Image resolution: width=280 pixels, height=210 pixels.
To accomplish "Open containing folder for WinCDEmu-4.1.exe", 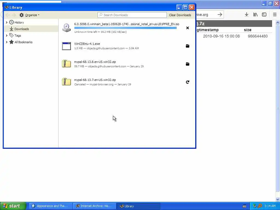I will point(188,46).
